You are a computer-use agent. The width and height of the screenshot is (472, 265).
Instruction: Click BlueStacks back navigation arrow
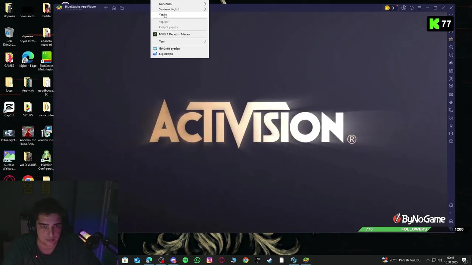coord(106,8)
